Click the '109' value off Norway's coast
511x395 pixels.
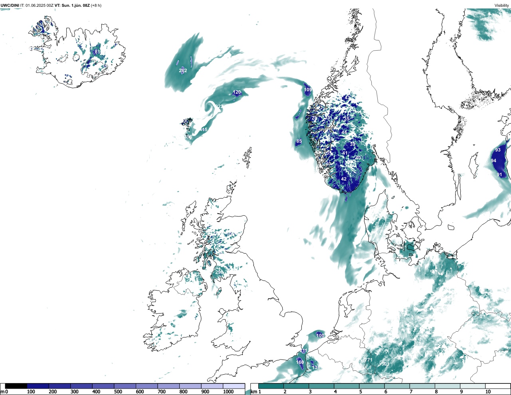click(x=308, y=90)
